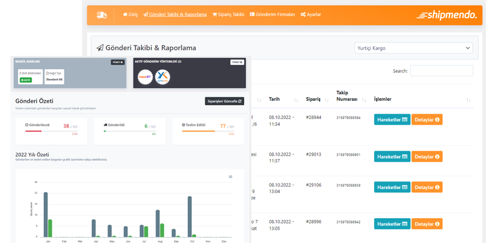This screenshot has height=243, width=486.
Task: Open Detaylar for order #29013
Action: (x=427, y=157)
